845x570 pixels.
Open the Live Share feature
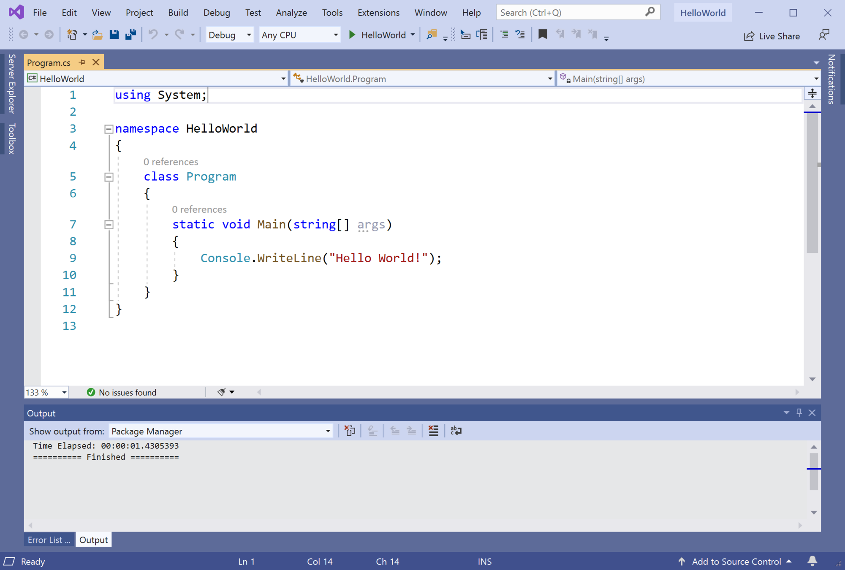(772, 36)
